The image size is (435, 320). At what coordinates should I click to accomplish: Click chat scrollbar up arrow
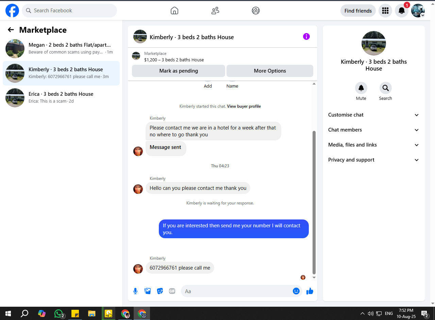(314, 84)
